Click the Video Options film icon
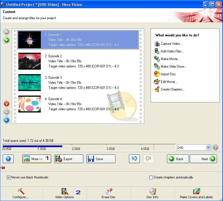The width and height of the screenshot is (223, 201). click(x=65, y=191)
